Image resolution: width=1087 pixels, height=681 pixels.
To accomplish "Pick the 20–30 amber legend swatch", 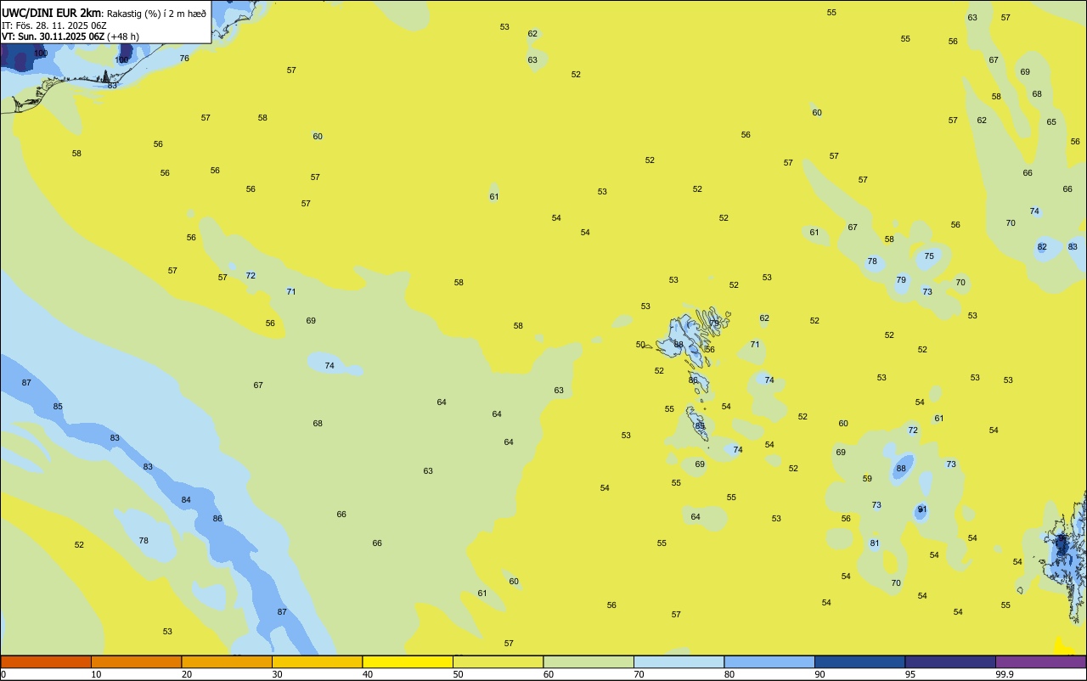I will tap(227, 661).
